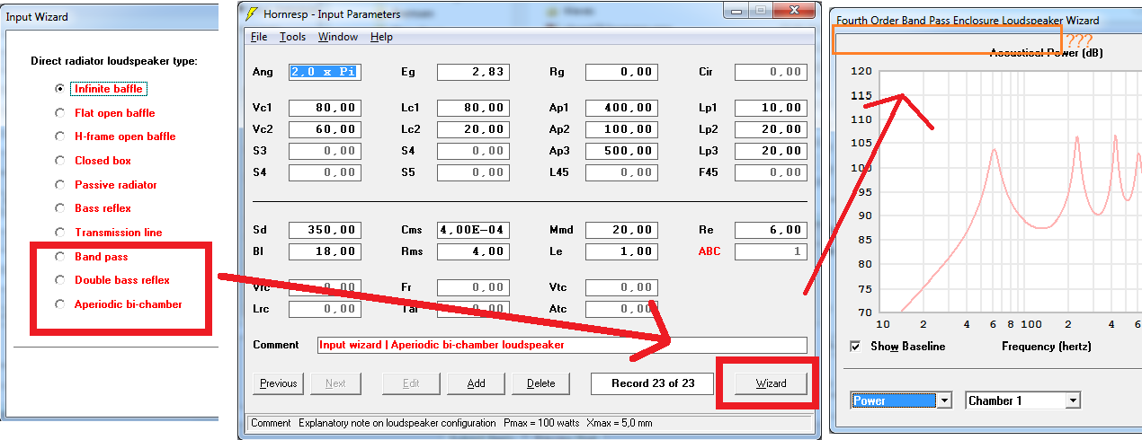1142x440 pixels.
Task: Open the Tools menu
Action: [292, 37]
